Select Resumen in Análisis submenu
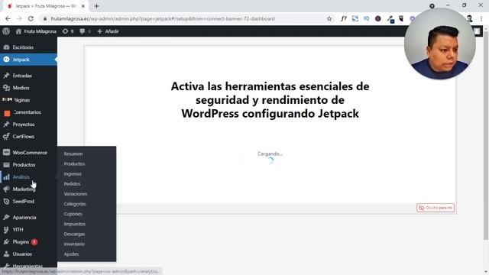This screenshot has width=489, height=275. (73, 154)
